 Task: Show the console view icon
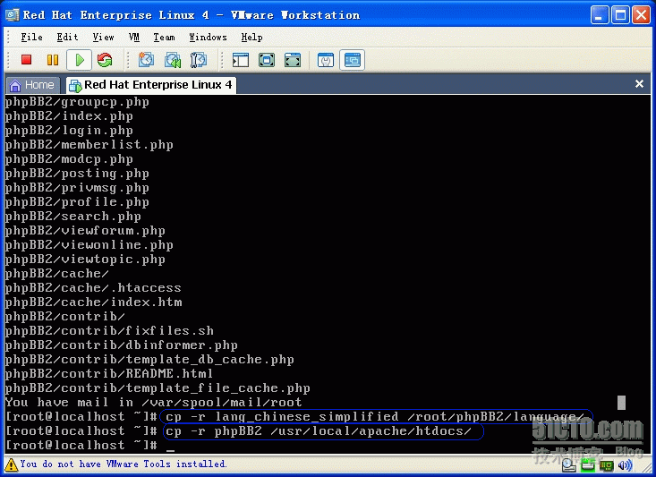pyautogui.click(x=352, y=60)
